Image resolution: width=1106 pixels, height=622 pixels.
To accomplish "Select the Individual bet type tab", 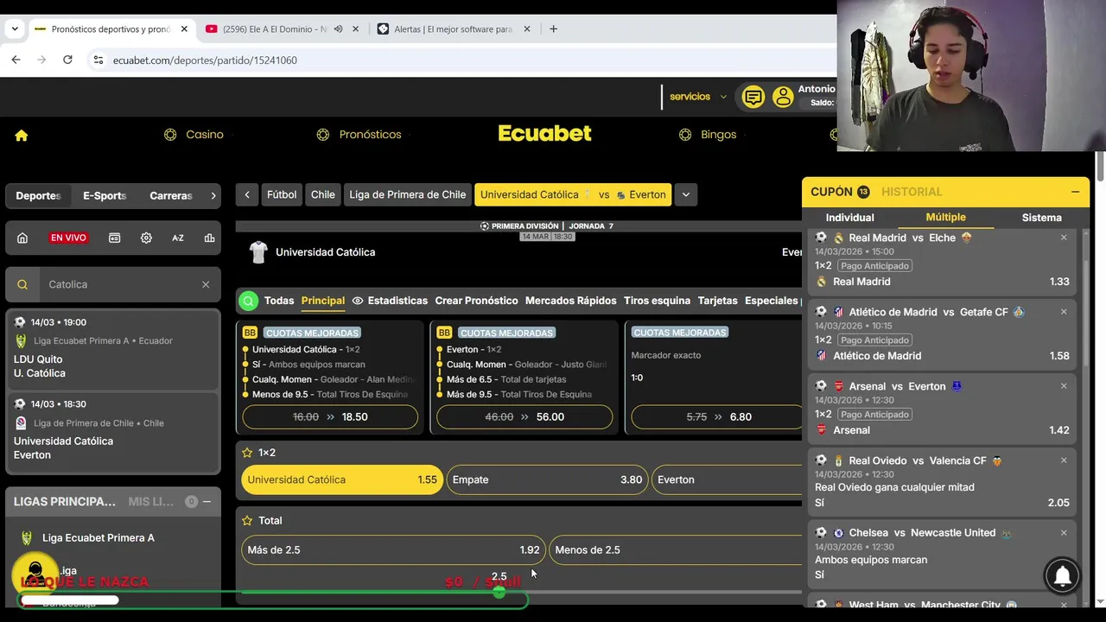I will (849, 218).
